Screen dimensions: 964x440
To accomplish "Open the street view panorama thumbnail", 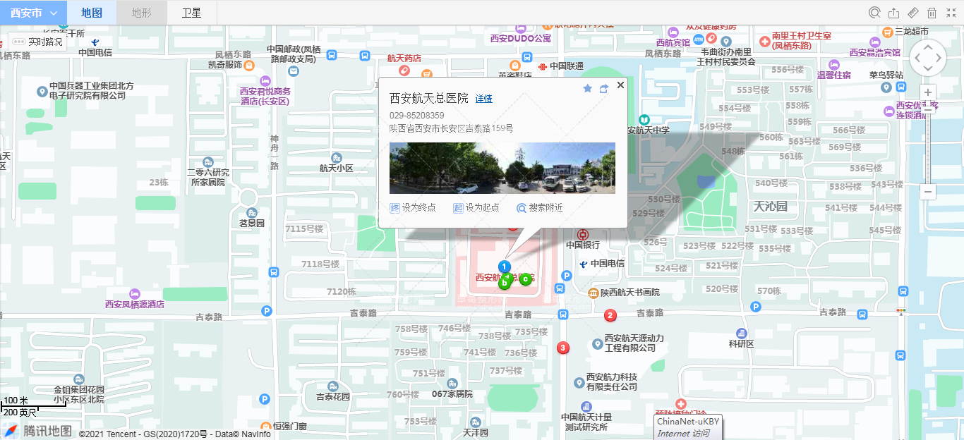I will 502,168.
